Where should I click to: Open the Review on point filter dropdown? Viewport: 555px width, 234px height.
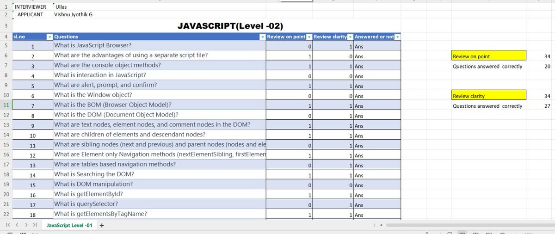[x=309, y=37]
